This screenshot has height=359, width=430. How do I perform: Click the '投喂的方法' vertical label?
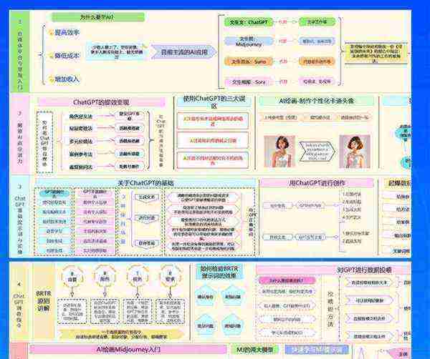[x=330, y=309]
